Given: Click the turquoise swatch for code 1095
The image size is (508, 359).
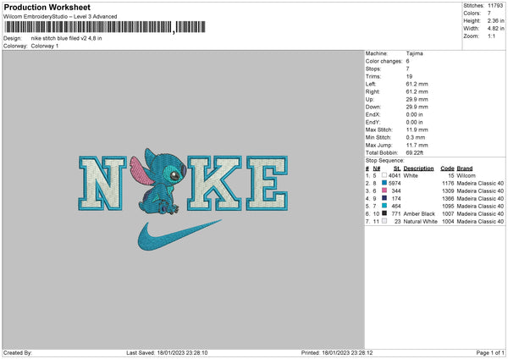Looking at the screenshot, I should [x=384, y=206].
